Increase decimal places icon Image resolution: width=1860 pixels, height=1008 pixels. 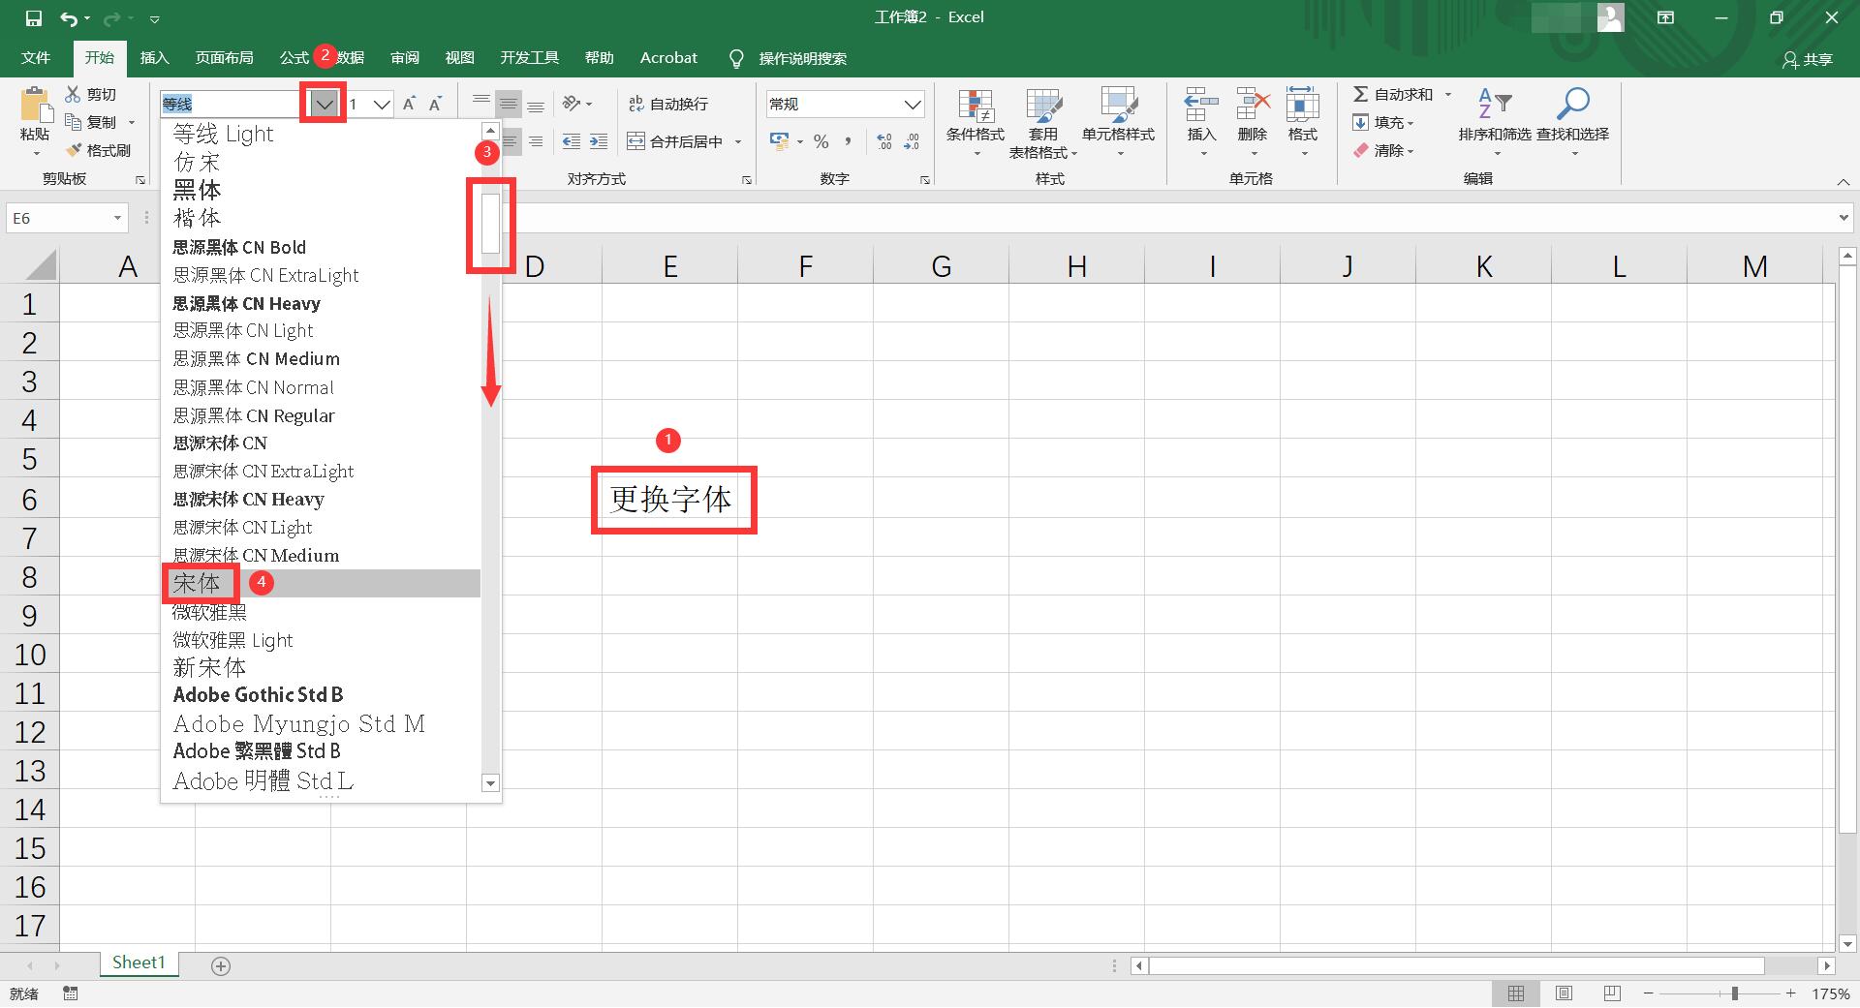point(883,141)
